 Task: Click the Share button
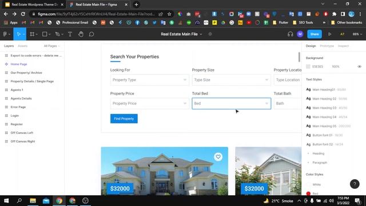tap(315, 34)
